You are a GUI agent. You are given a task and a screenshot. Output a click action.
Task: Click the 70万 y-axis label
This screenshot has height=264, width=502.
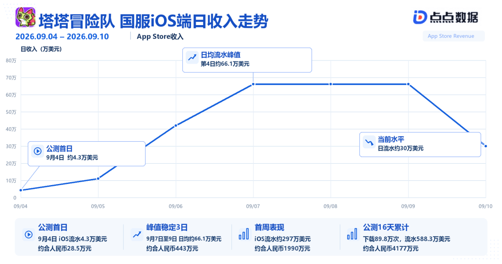click(x=11, y=78)
